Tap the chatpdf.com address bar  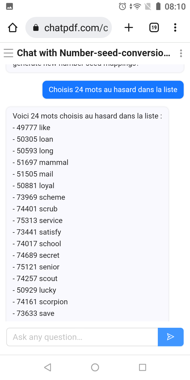click(x=69, y=27)
